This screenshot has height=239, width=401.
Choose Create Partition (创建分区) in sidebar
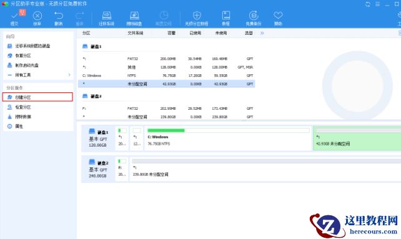coord(37,97)
